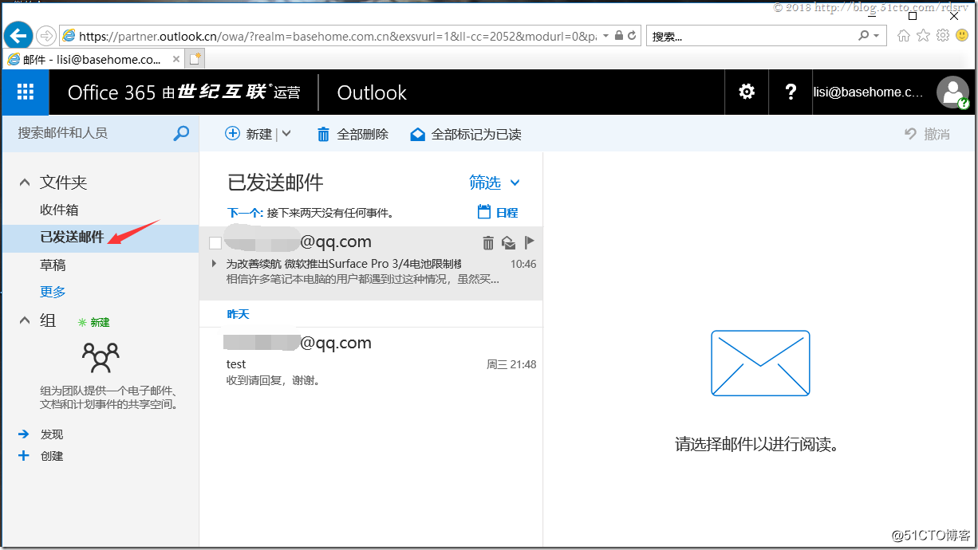Screen dimensions: 978x550
Task: Open the settings gear in Outlook header
Action: click(x=747, y=92)
